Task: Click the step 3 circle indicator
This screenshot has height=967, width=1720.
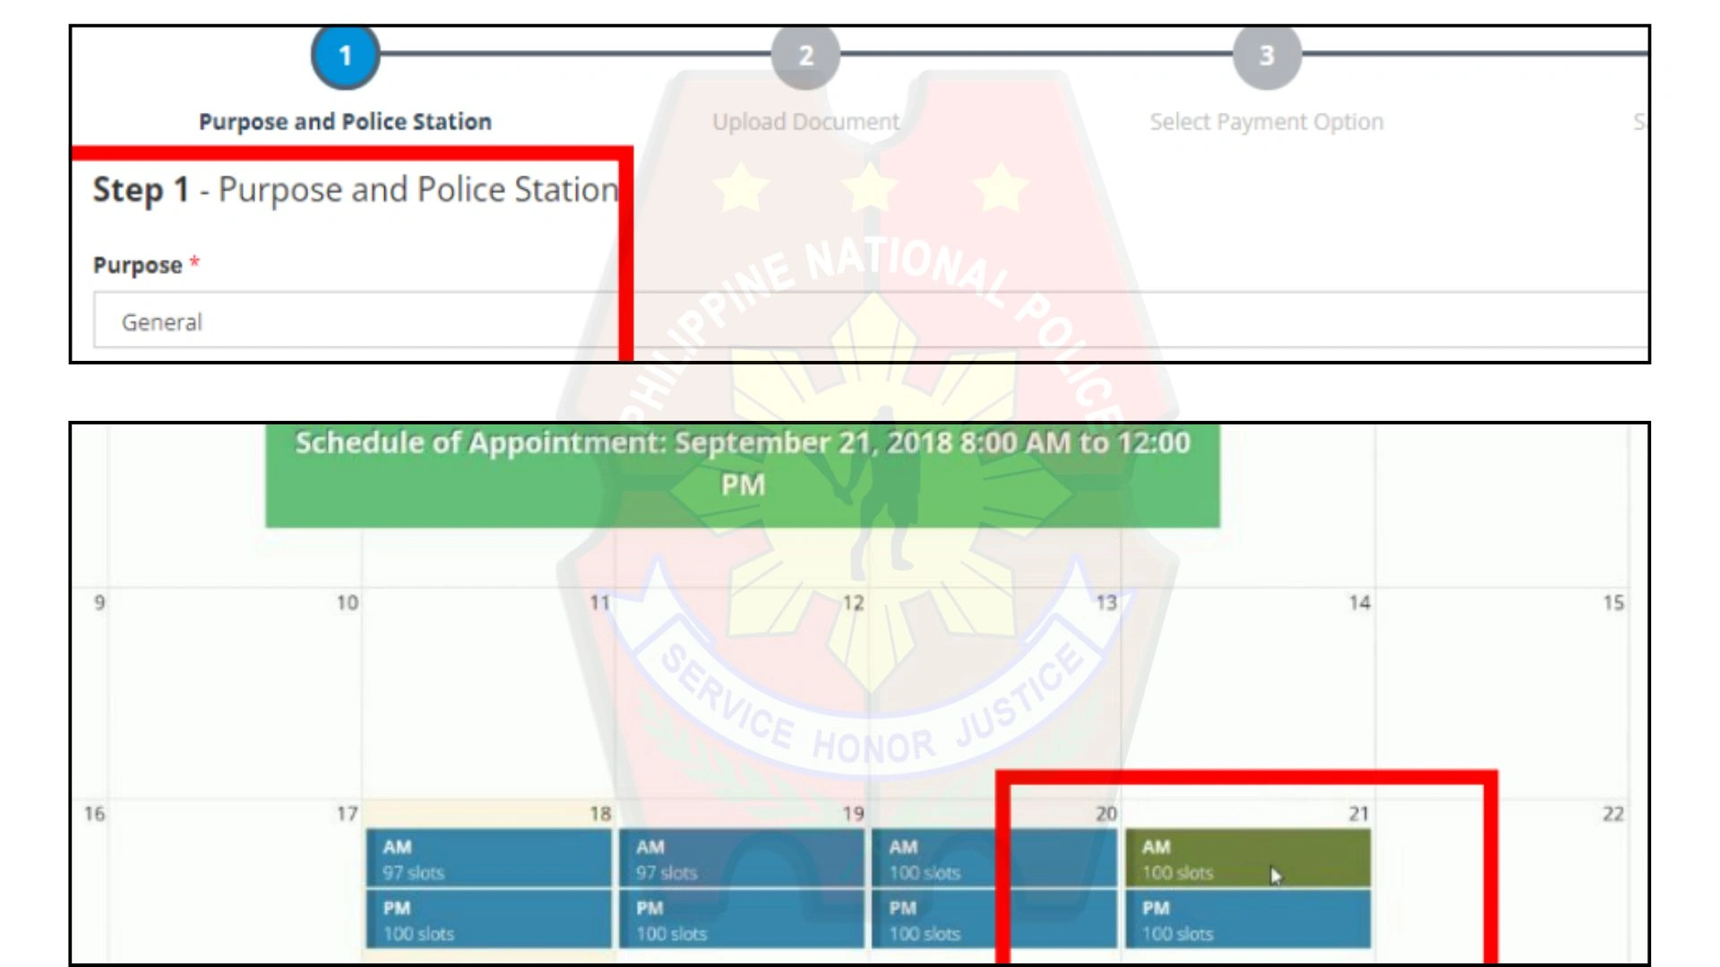Action: [1267, 56]
